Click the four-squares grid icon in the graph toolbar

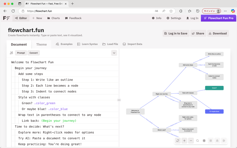tap(211, 141)
